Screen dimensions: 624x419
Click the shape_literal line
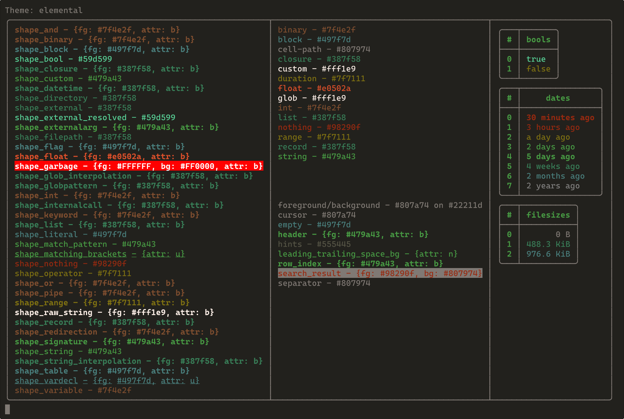70,235
